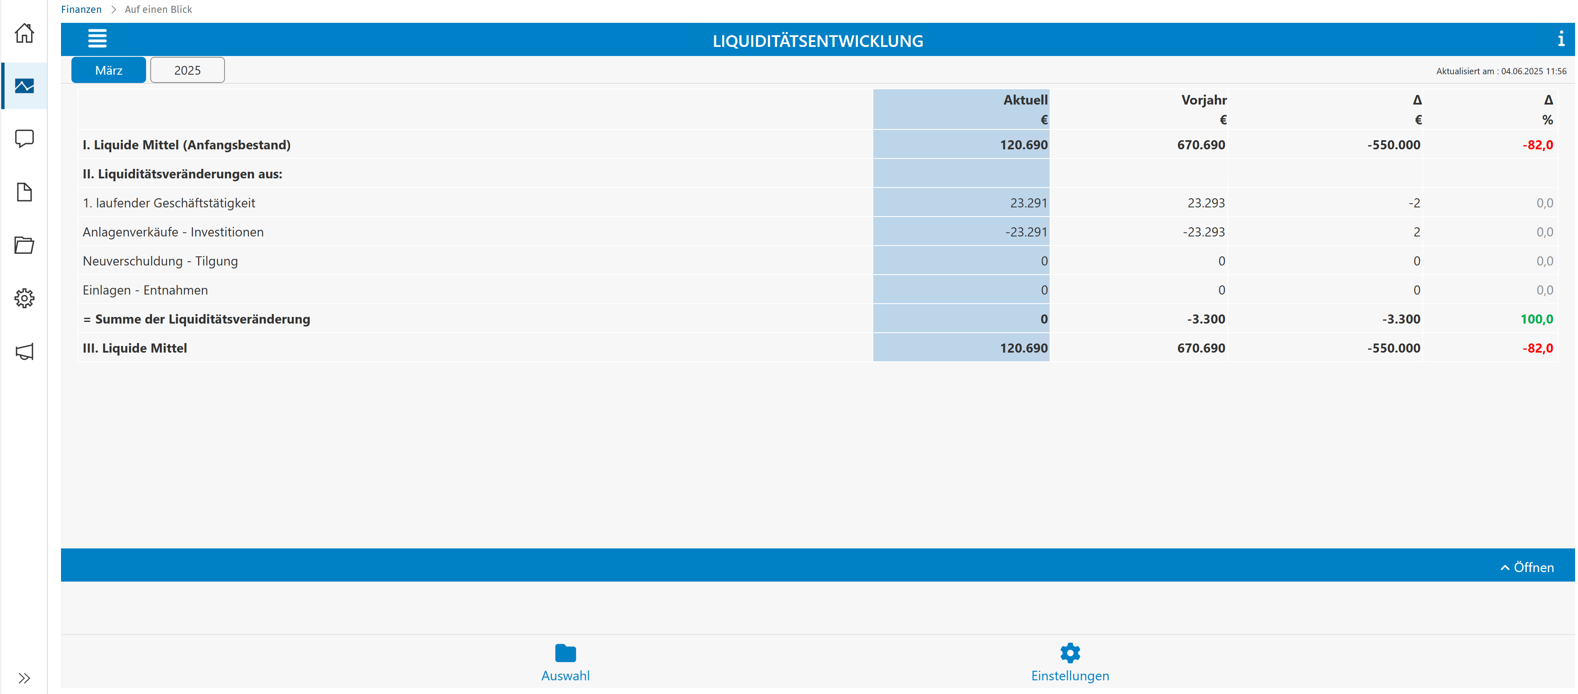Open the chat messages sidebar icon
This screenshot has width=1578, height=694.
[24, 139]
